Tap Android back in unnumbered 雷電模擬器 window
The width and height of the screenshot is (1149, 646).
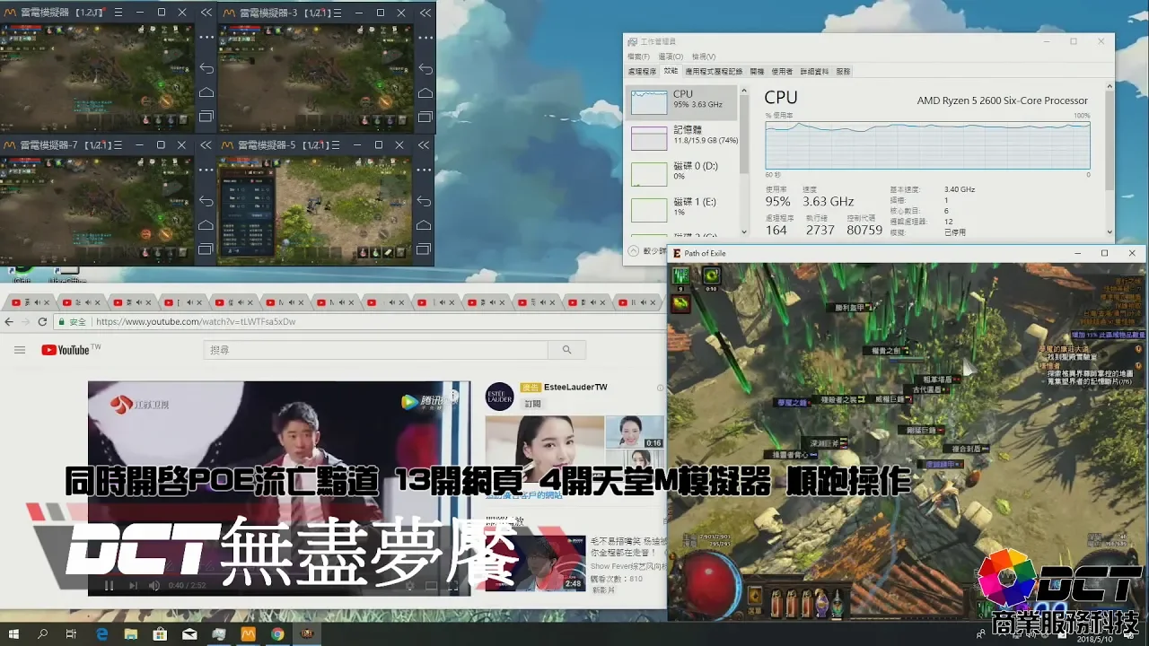point(206,69)
